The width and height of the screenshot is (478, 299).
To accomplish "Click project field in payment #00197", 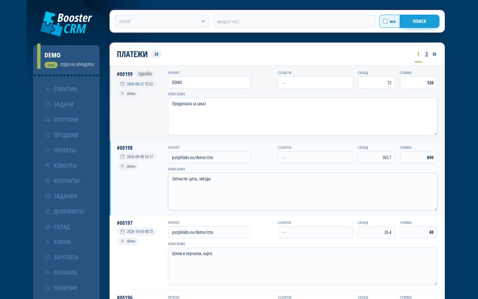I will (x=209, y=232).
